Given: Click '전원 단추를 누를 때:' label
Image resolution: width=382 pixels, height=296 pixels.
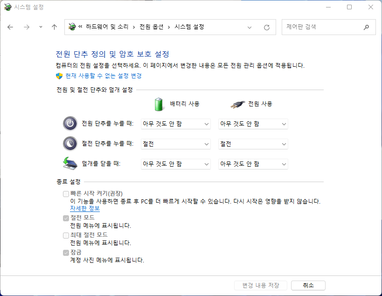Looking at the screenshot, I should 107,123.
